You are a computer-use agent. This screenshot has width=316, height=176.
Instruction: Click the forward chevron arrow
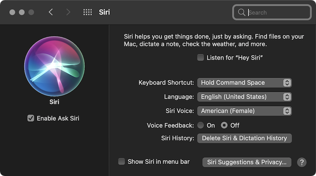click(x=68, y=12)
